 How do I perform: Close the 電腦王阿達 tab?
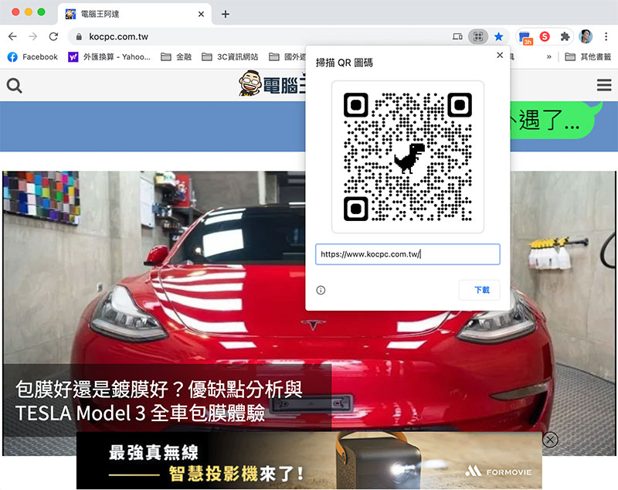[x=201, y=14]
